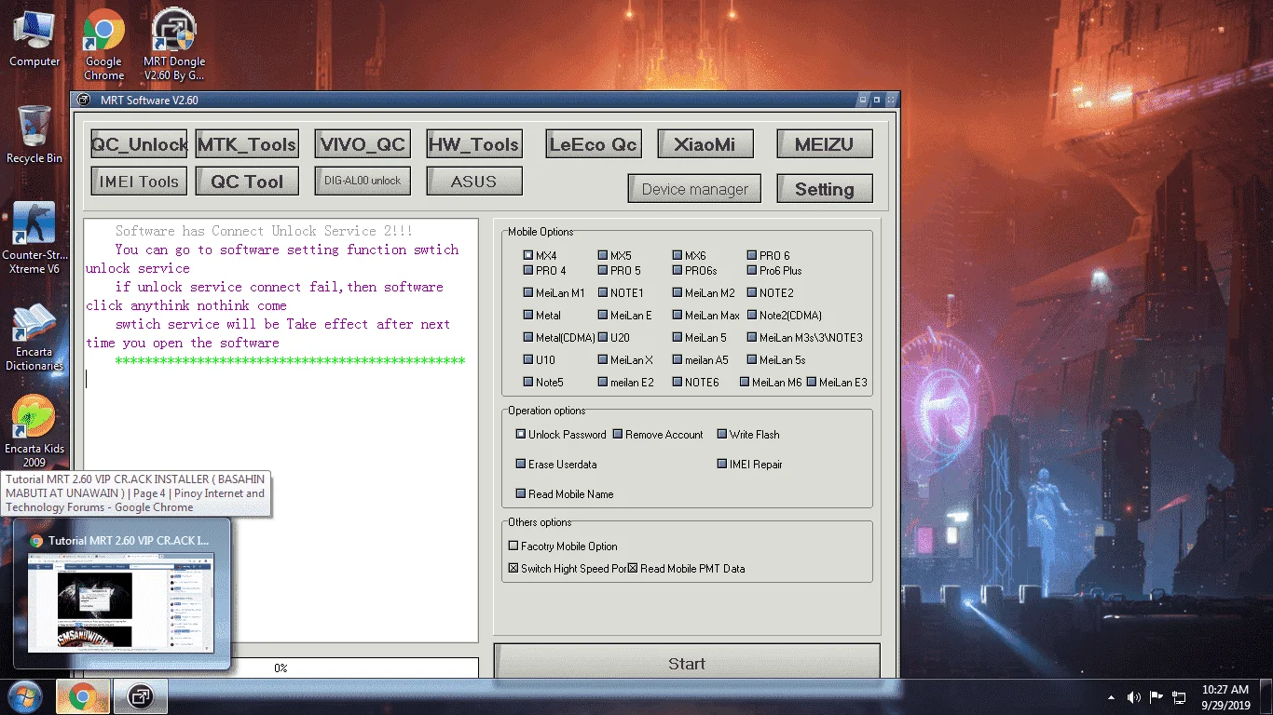Tick the MeiLan M2 option
The width and height of the screenshot is (1273, 715).
pos(678,292)
